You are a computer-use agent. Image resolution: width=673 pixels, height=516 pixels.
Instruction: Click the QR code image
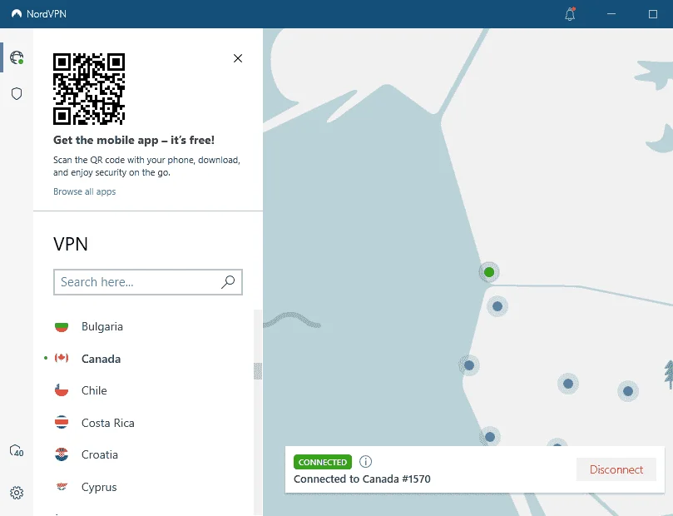pos(89,89)
